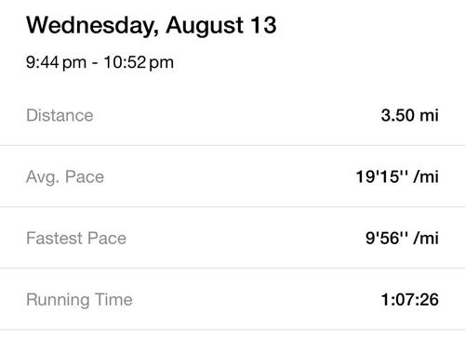Click the word Time in Running Time
465x337 pixels.
(x=113, y=300)
